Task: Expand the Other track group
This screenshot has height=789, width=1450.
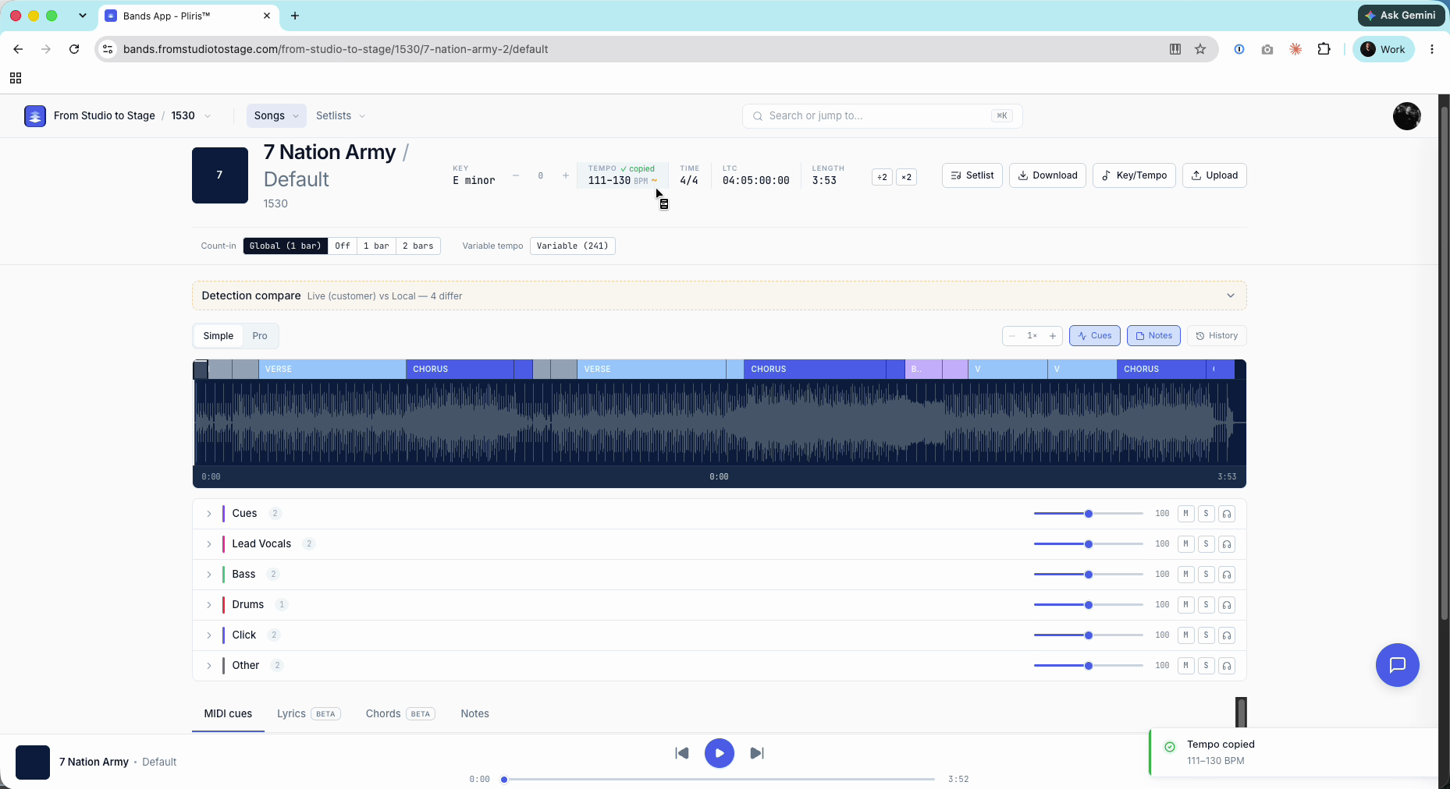Action: pos(209,666)
